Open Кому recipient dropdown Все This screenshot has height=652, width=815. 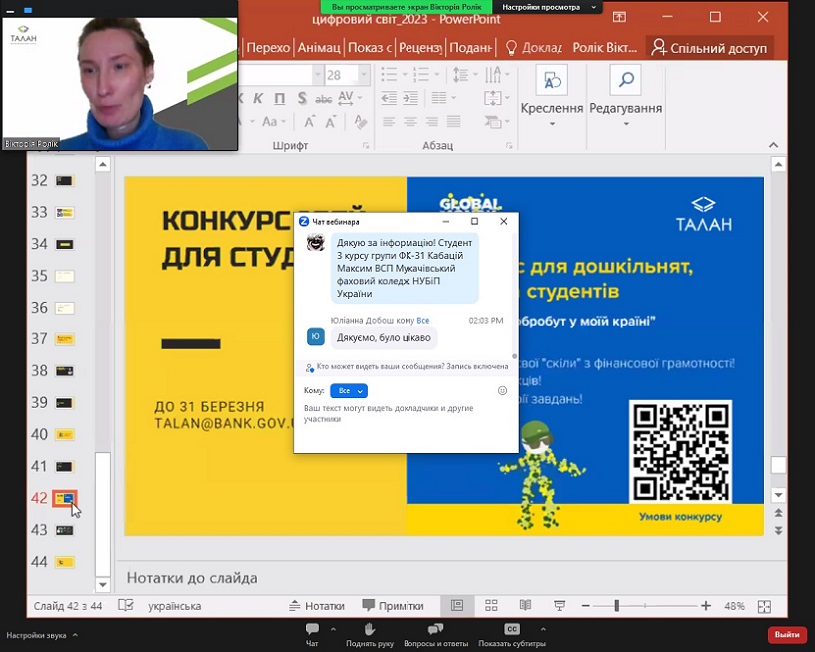click(x=349, y=391)
